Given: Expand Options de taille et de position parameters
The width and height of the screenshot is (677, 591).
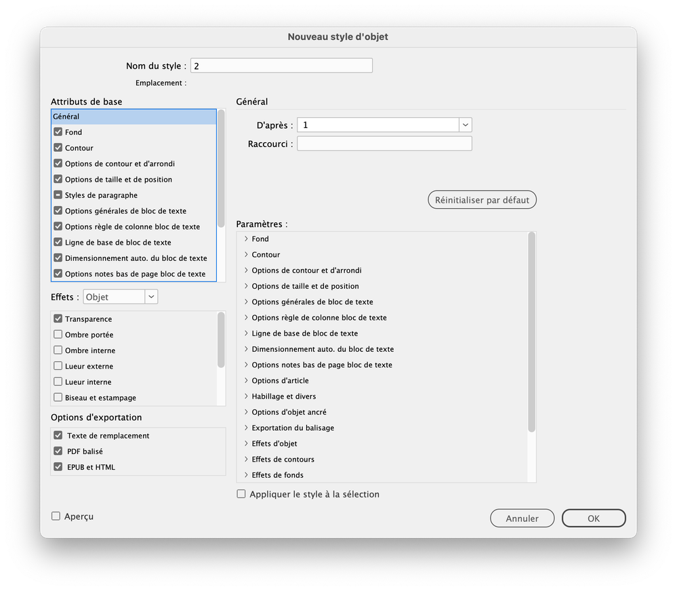Looking at the screenshot, I should [246, 286].
